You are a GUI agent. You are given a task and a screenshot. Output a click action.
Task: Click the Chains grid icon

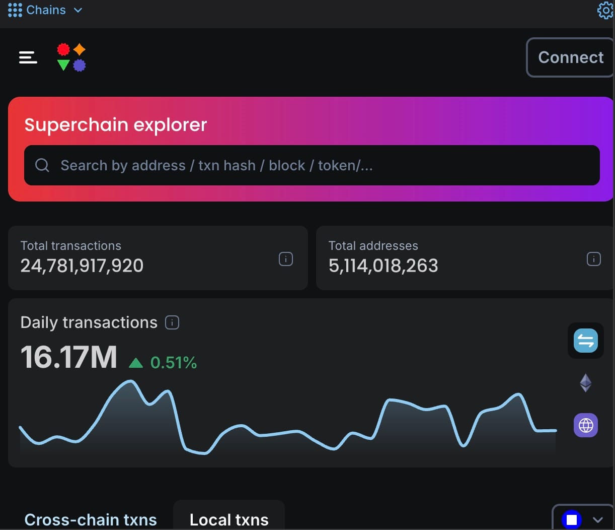[x=15, y=10]
